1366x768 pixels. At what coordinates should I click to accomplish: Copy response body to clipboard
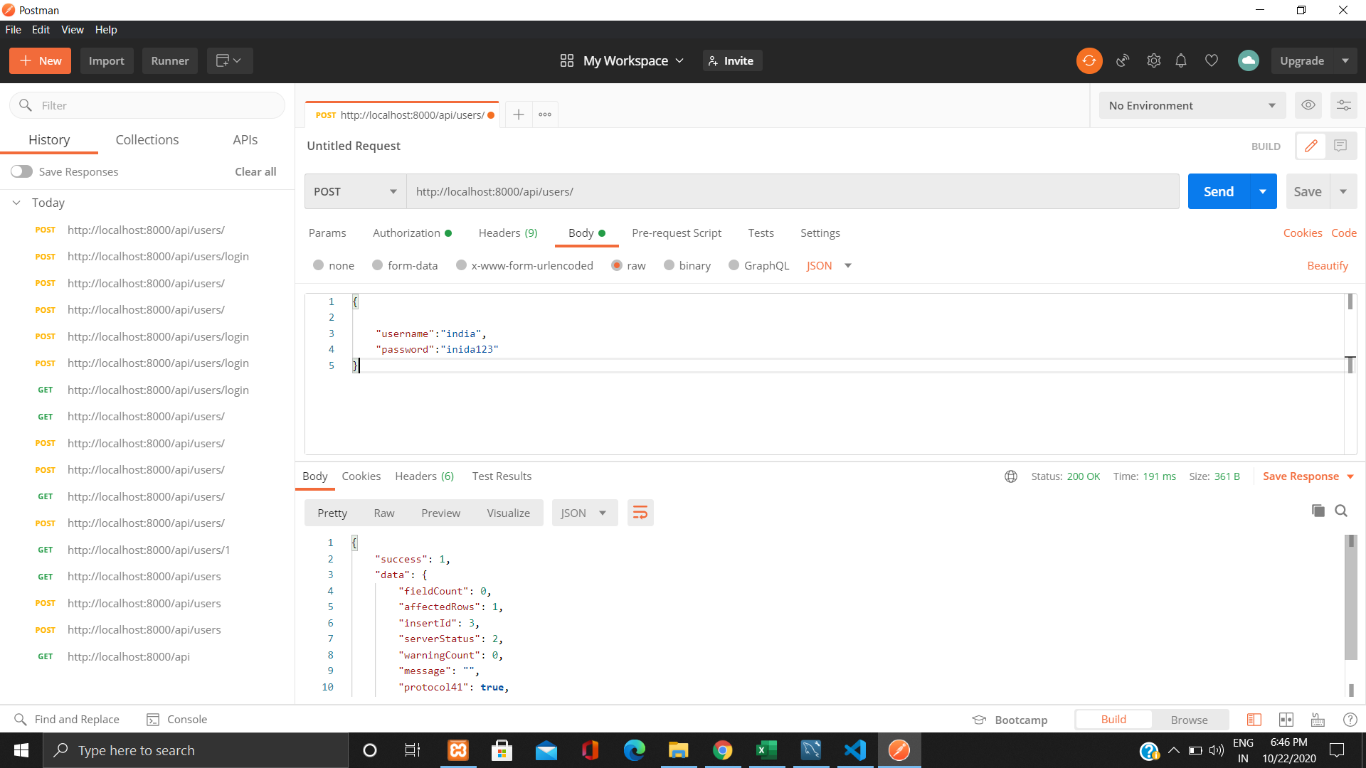pyautogui.click(x=1318, y=511)
